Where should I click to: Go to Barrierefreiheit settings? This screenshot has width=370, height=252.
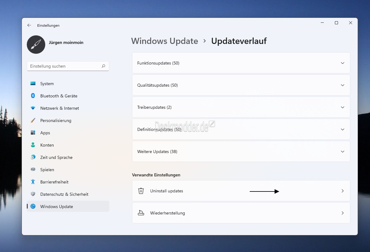[x=68, y=182]
